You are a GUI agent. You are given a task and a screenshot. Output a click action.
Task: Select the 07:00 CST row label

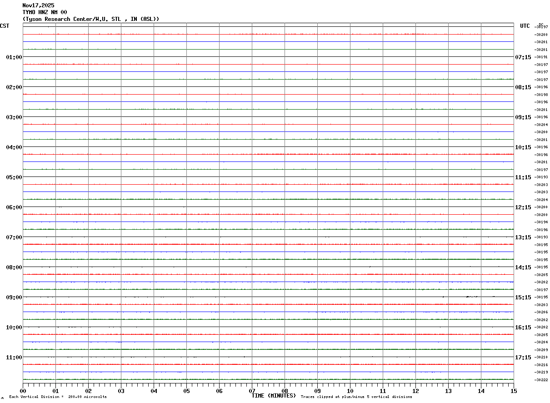[x=14, y=237]
